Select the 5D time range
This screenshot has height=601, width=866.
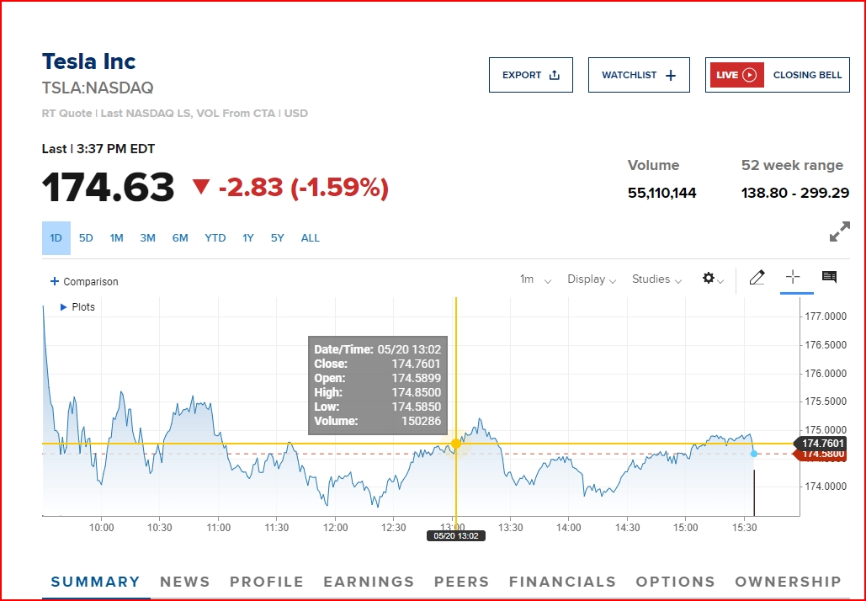coord(86,238)
